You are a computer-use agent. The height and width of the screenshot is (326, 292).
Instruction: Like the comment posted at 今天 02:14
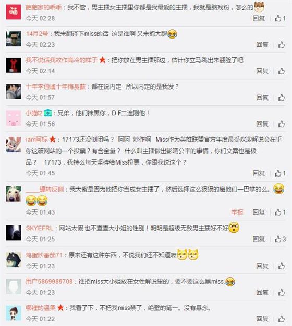282,71
